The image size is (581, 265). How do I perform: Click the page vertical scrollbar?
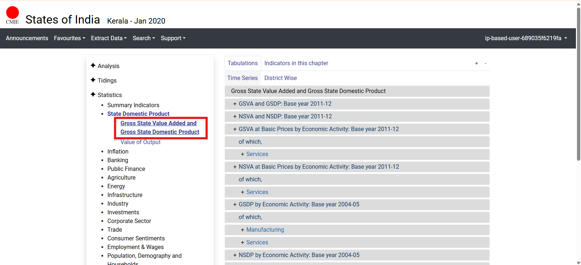(x=578, y=83)
